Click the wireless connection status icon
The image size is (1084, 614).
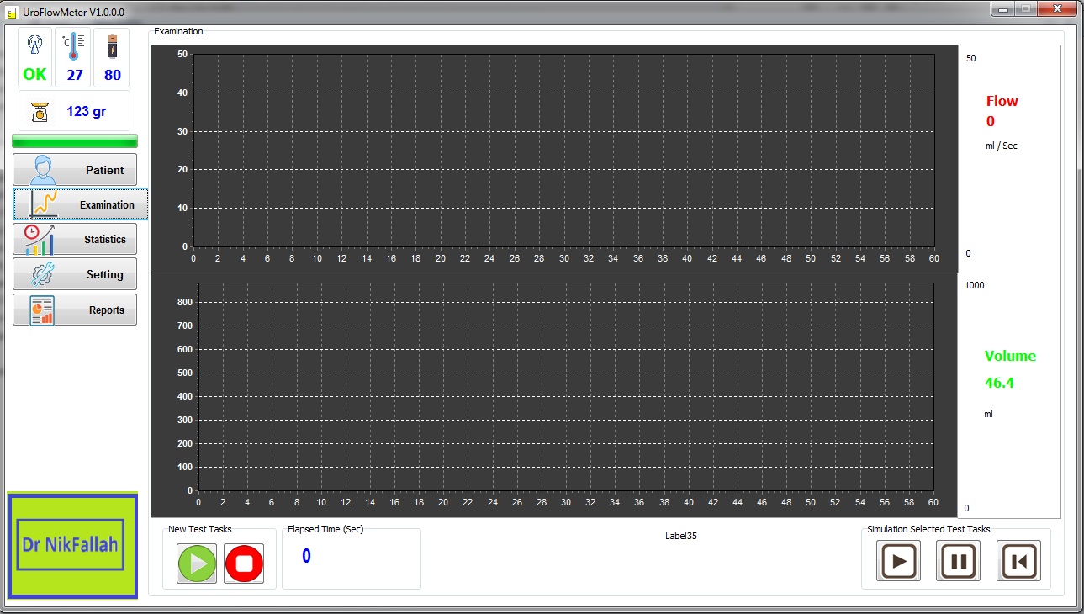pos(35,45)
